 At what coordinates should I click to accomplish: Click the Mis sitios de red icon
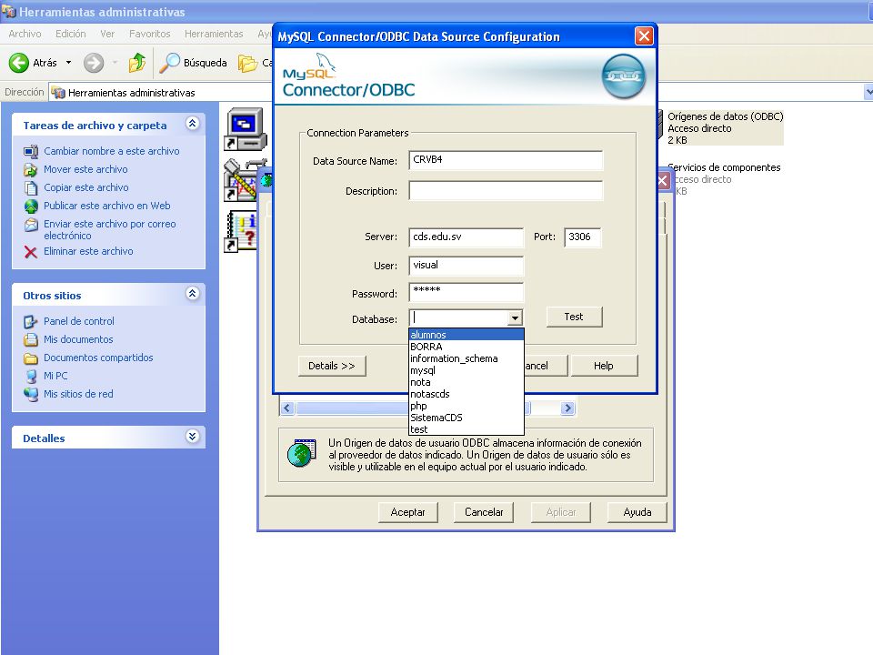tap(31, 394)
